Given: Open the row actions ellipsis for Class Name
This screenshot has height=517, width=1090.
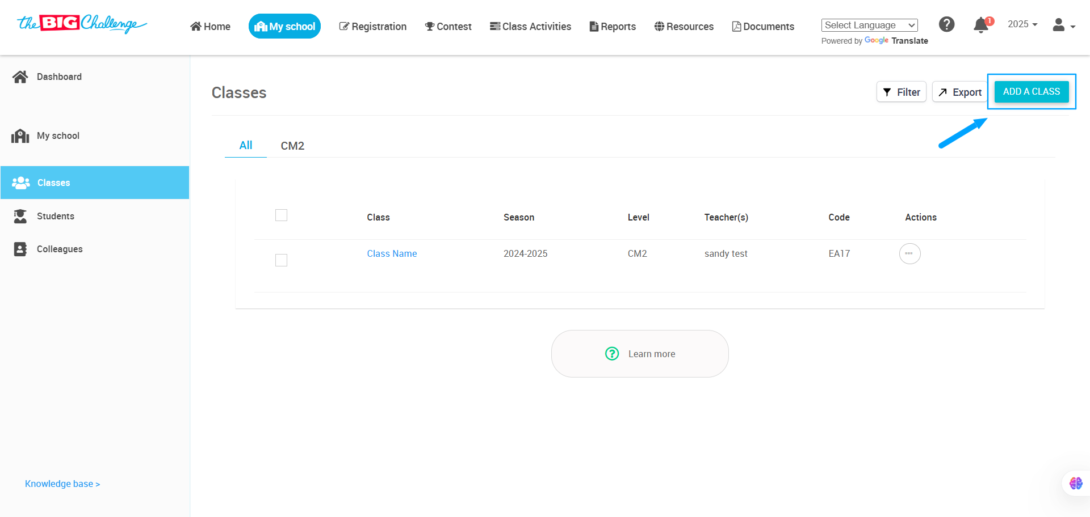Looking at the screenshot, I should tap(909, 253).
